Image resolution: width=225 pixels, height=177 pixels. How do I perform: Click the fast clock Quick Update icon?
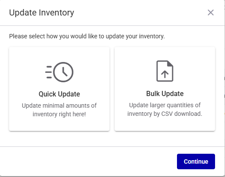[59, 72]
